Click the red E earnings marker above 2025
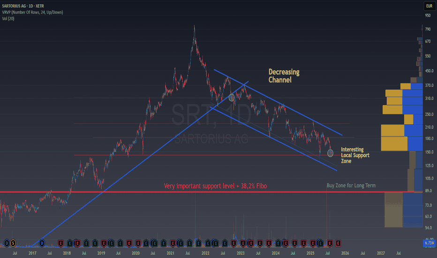The image size is (437, 258). point(313,243)
